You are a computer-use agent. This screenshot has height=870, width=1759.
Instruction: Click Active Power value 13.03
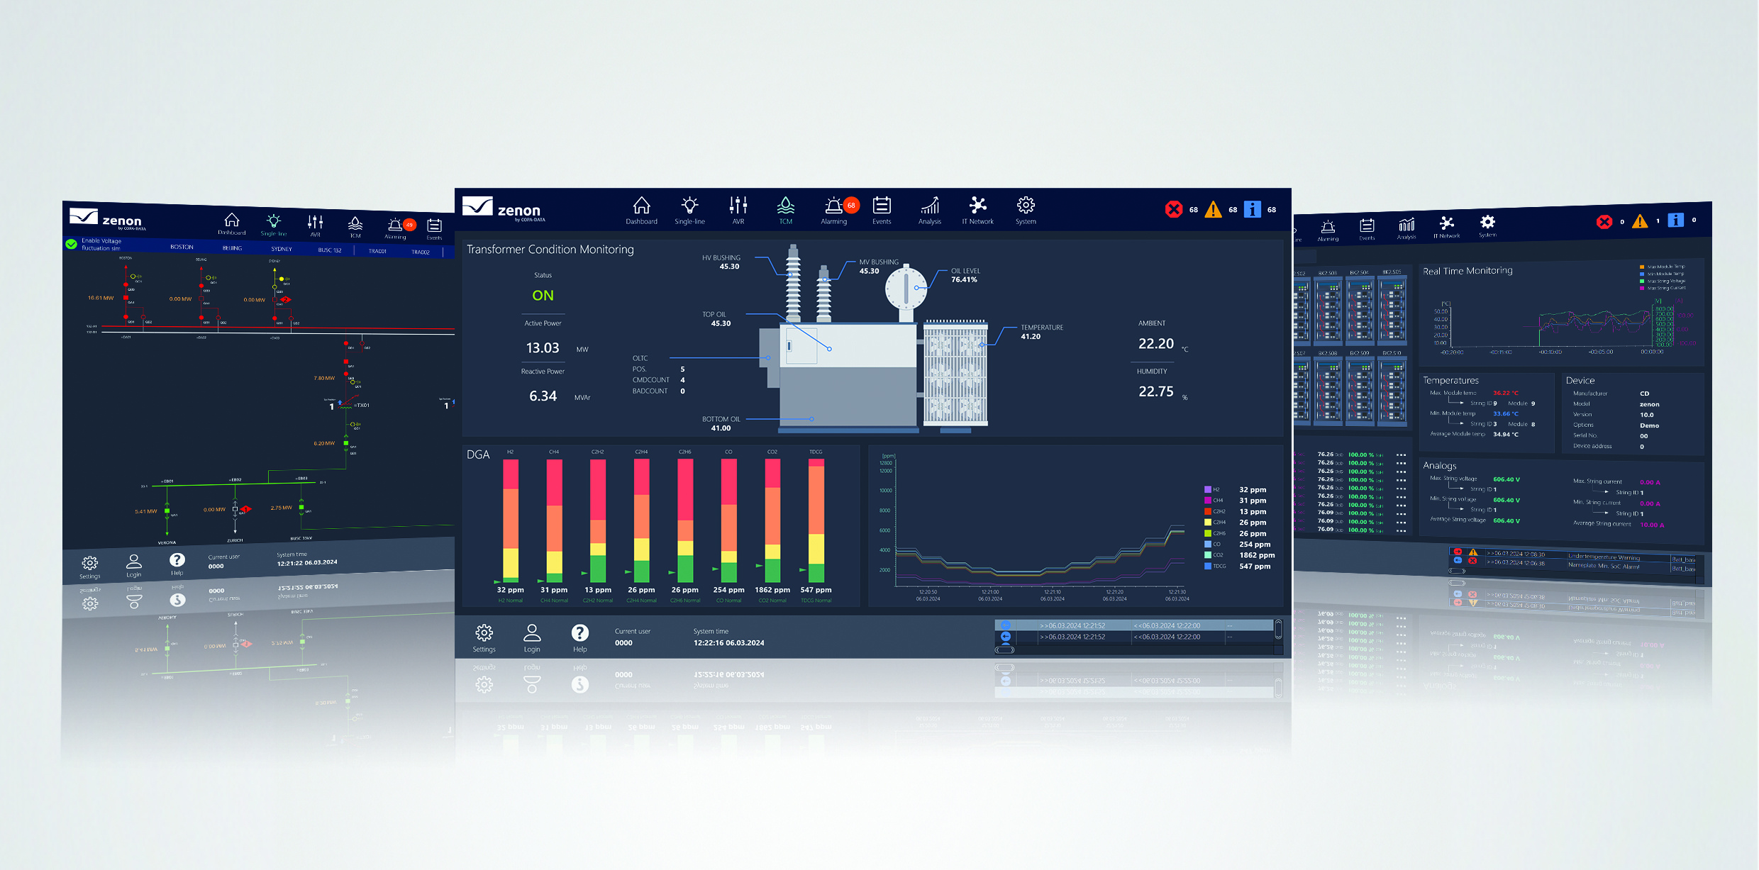pos(543,348)
